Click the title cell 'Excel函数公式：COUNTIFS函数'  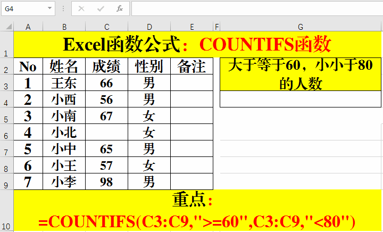tap(197, 45)
